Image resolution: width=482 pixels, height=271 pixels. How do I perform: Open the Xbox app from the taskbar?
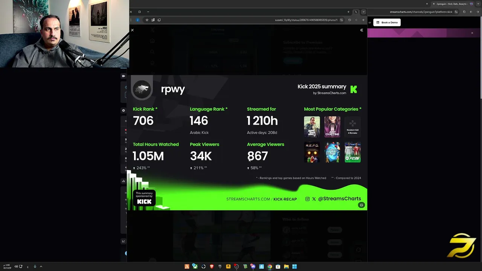[195, 266]
